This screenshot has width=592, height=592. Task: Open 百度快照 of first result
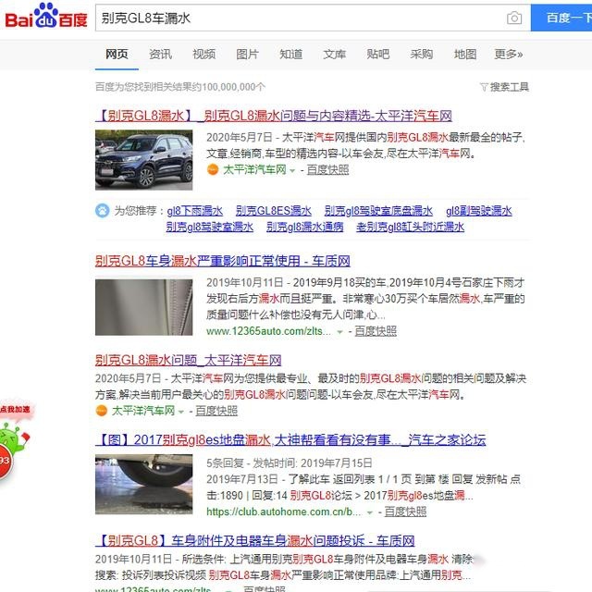click(327, 170)
